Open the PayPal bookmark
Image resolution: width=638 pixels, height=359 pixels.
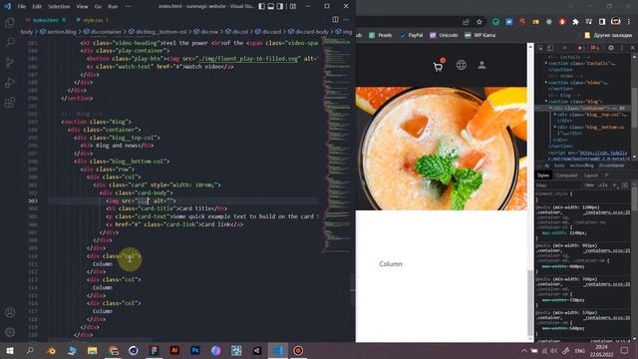pos(411,36)
